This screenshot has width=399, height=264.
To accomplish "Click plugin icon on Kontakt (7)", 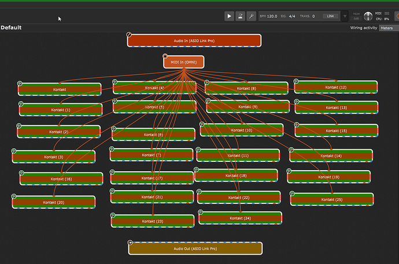I will (112, 149).
